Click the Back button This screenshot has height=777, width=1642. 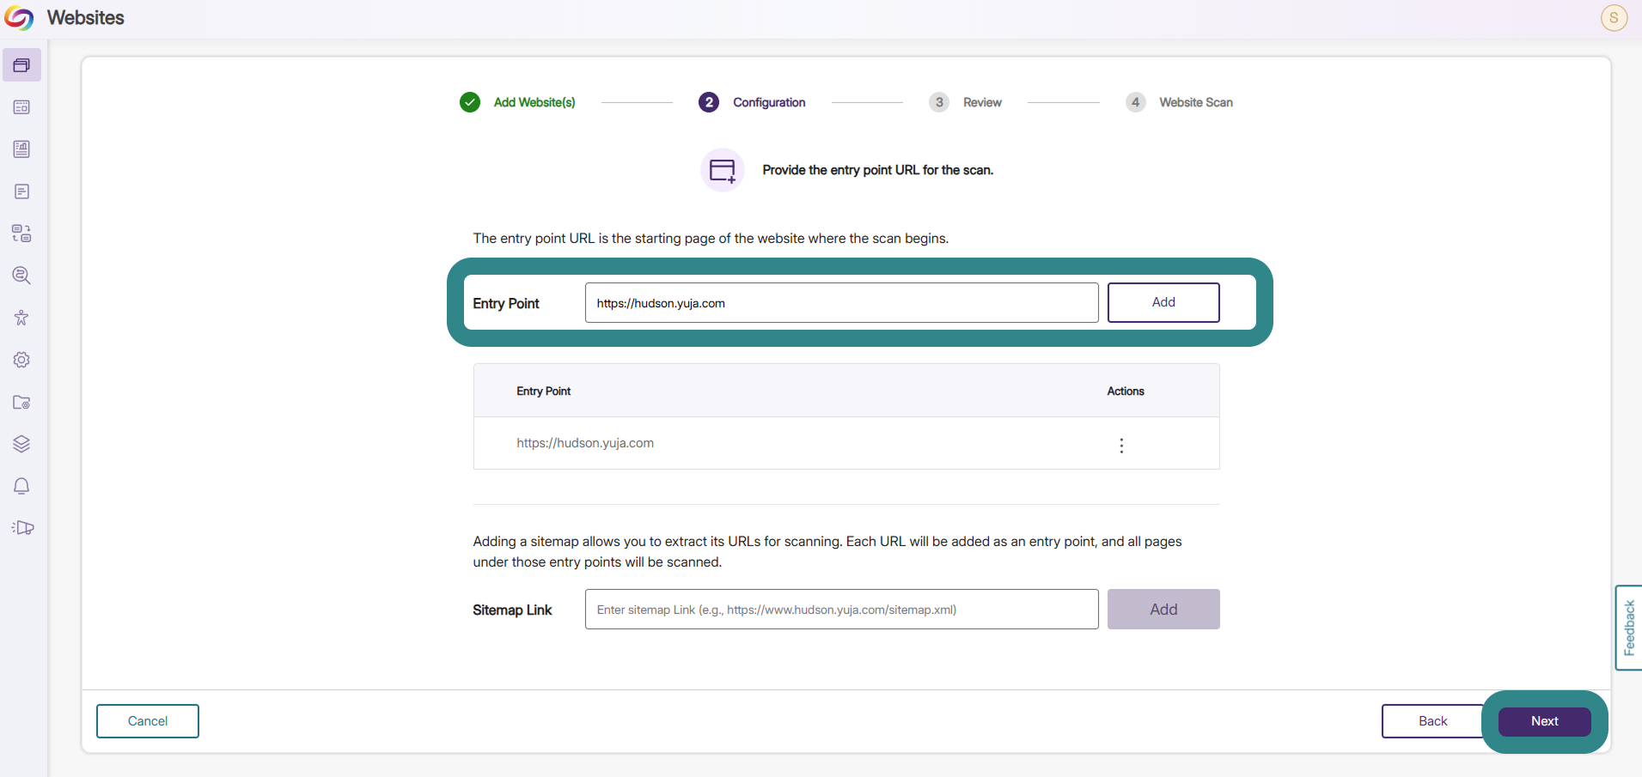1432,721
